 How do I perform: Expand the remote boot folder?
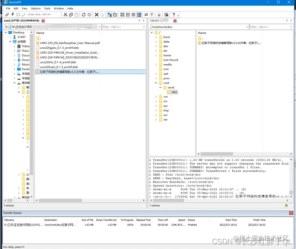(156, 37)
